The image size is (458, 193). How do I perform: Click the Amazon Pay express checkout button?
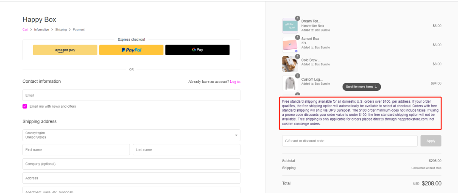[x=65, y=50]
